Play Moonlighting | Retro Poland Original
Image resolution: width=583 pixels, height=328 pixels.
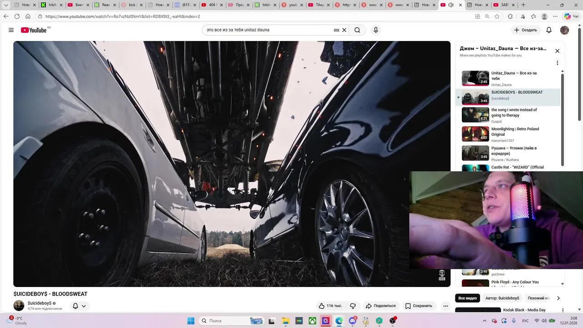(508, 134)
